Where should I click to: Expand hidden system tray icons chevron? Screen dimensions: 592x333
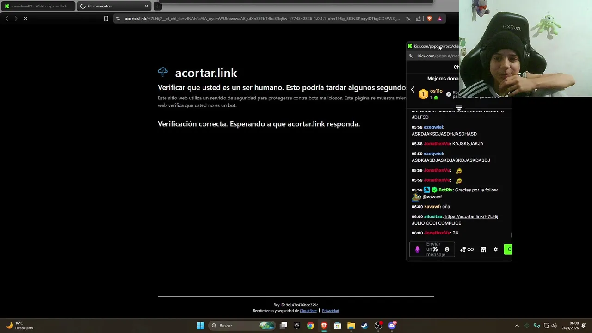(517, 326)
